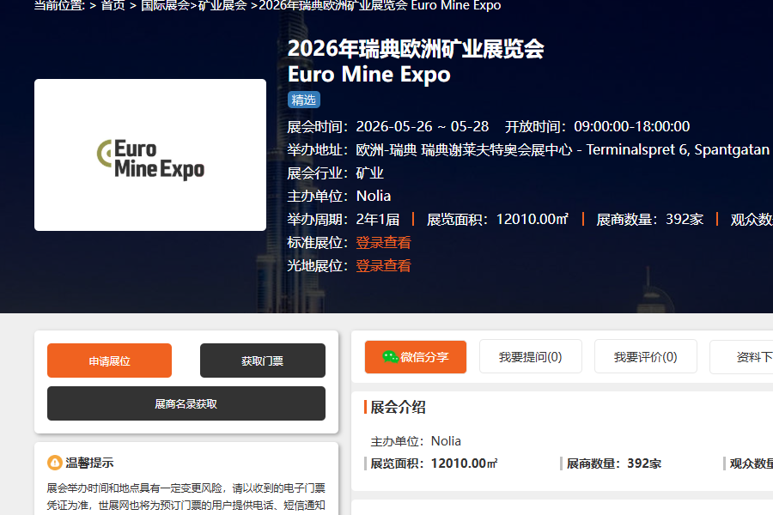Click header 展览面积 value 12010.00㎡

point(532,220)
